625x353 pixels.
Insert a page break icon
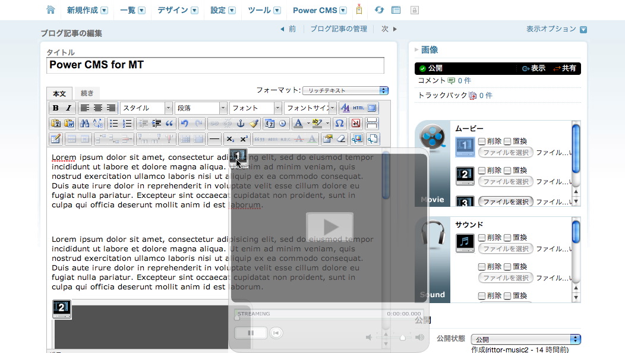coord(372,124)
